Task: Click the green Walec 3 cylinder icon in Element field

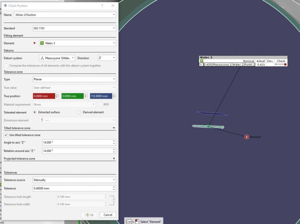Action: (x=42, y=43)
